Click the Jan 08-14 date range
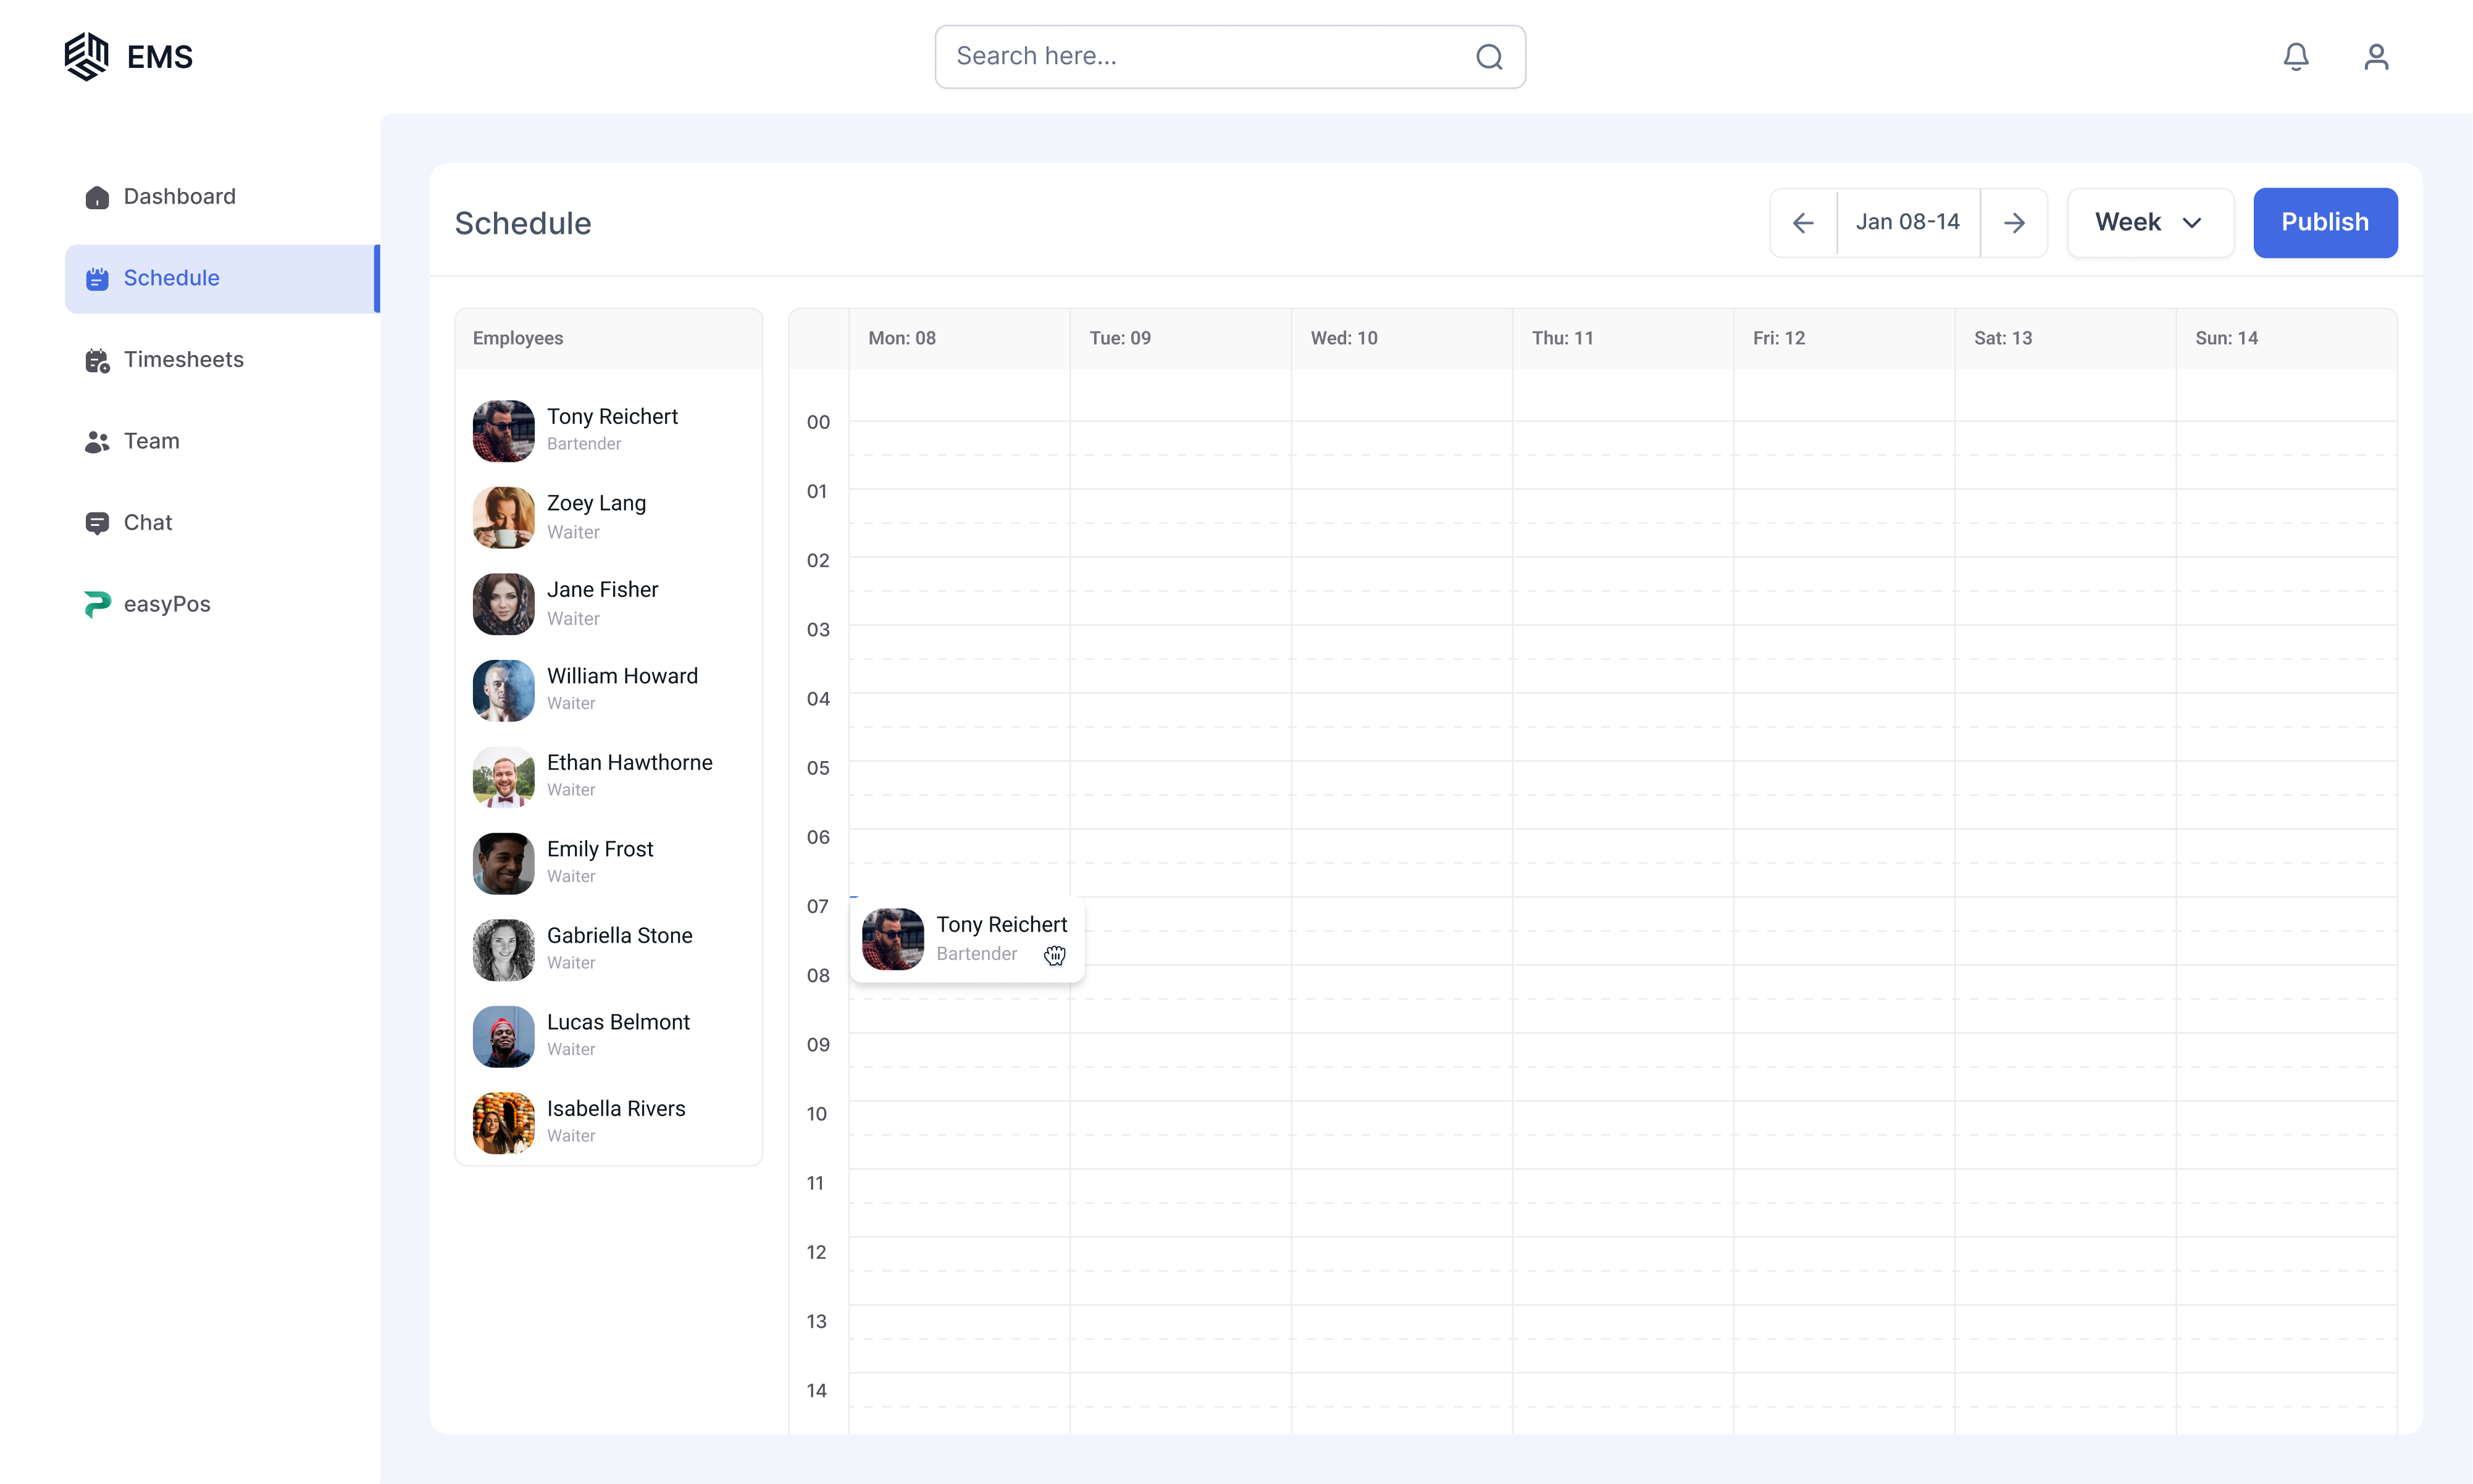Screen dimensions: 2473x1484 coord(1908,222)
